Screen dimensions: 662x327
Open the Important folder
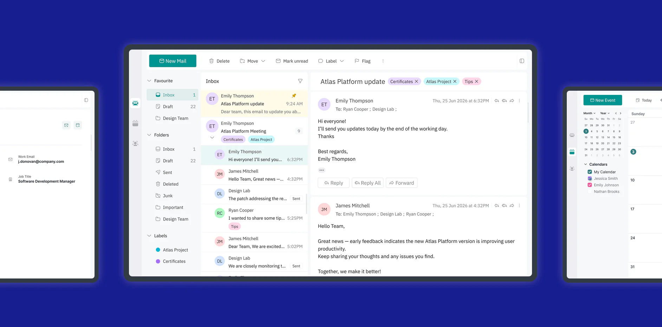point(173,207)
